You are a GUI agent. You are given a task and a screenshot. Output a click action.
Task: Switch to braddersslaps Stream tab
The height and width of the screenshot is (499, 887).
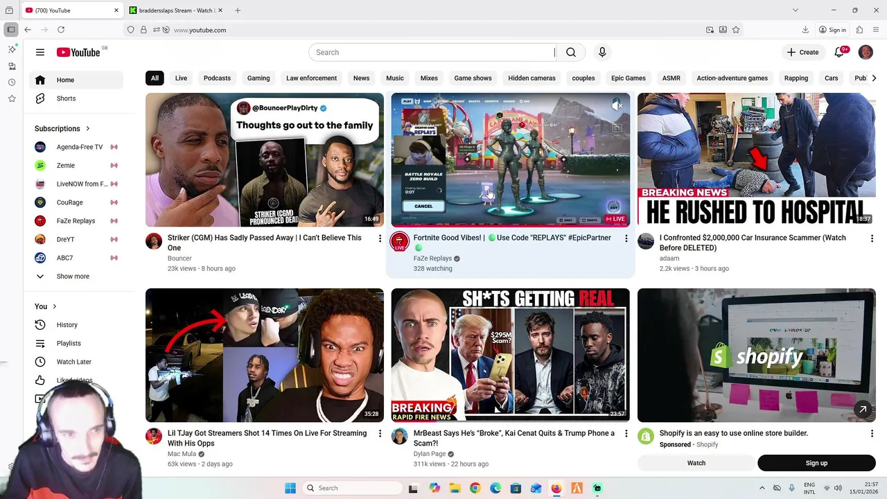pyautogui.click(x=177, y=10)
